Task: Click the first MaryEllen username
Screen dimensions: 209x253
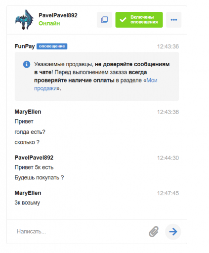Action: click(x=28, y=112)
